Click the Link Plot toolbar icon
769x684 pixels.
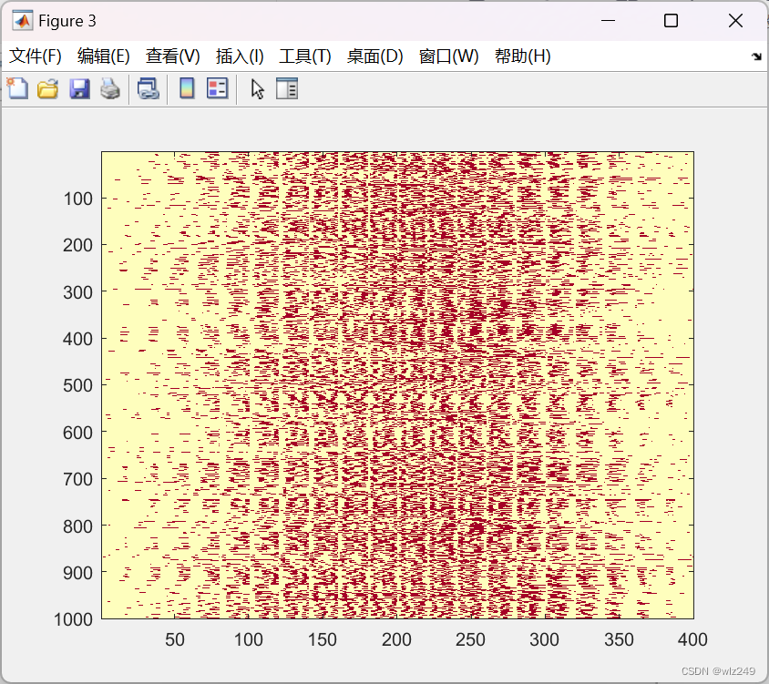click(x=148, y=88)
